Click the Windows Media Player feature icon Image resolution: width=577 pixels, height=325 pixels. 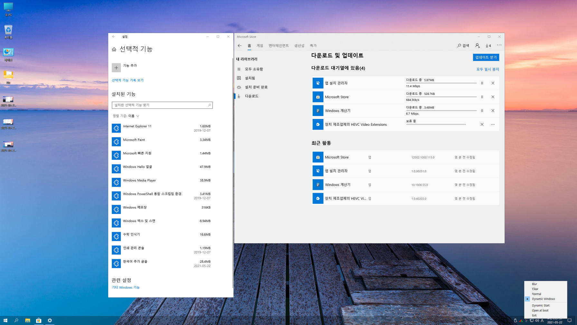116,182
